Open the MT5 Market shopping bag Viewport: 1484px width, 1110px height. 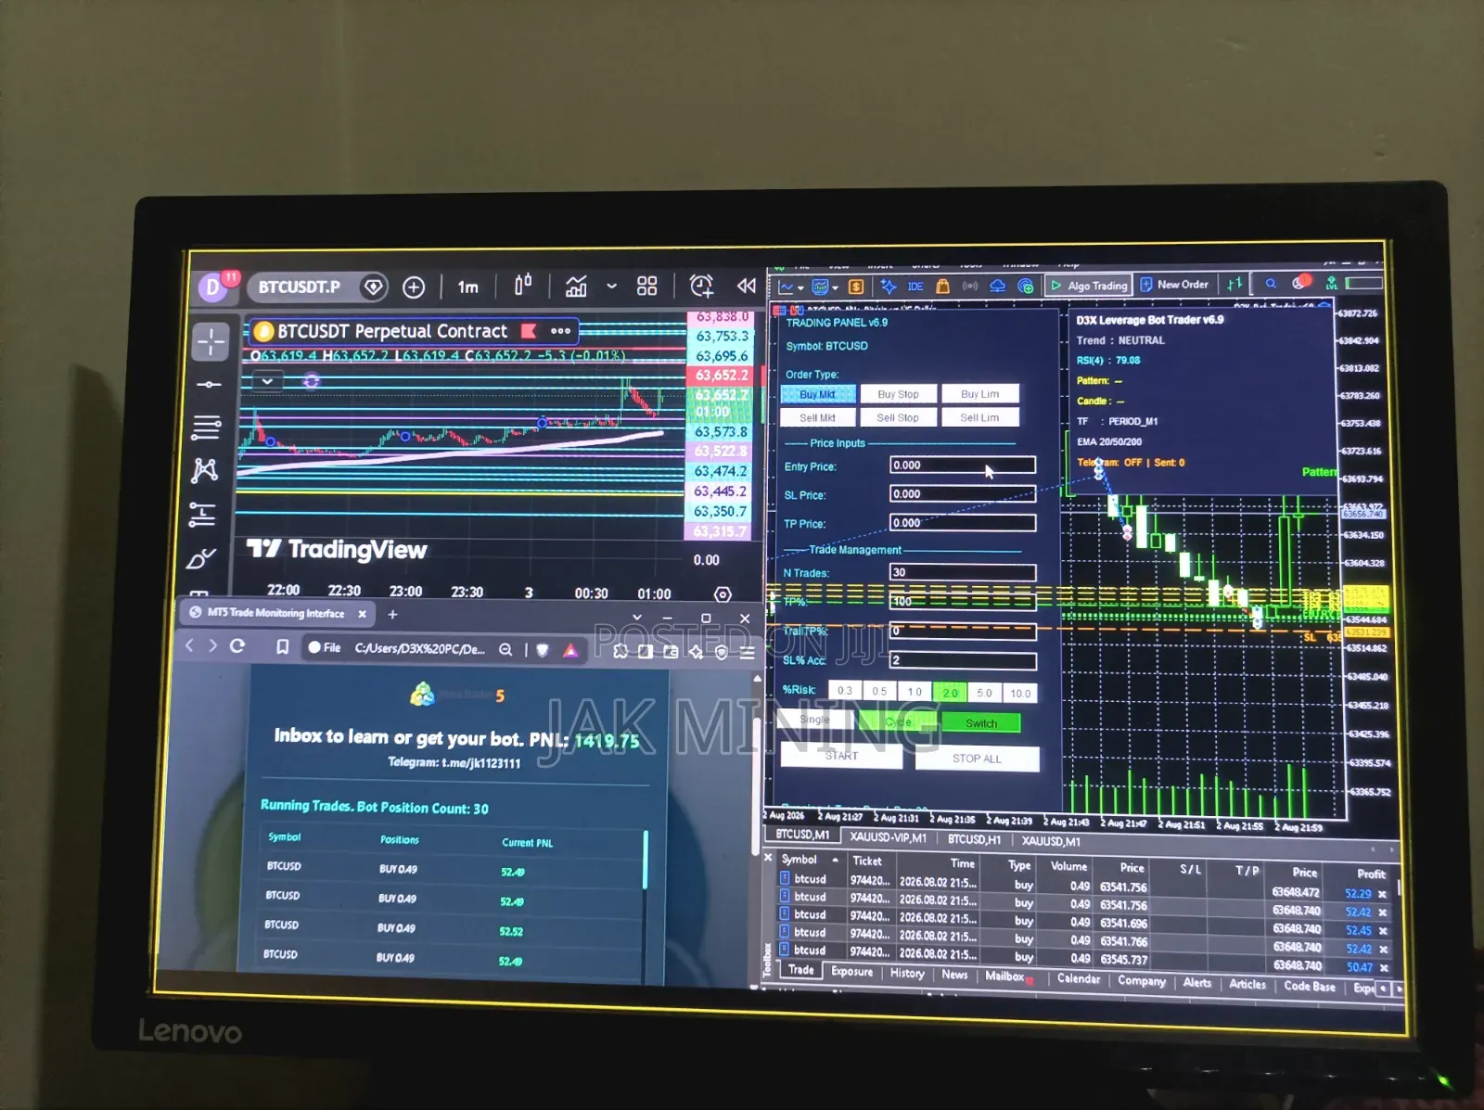click(942, 286)
